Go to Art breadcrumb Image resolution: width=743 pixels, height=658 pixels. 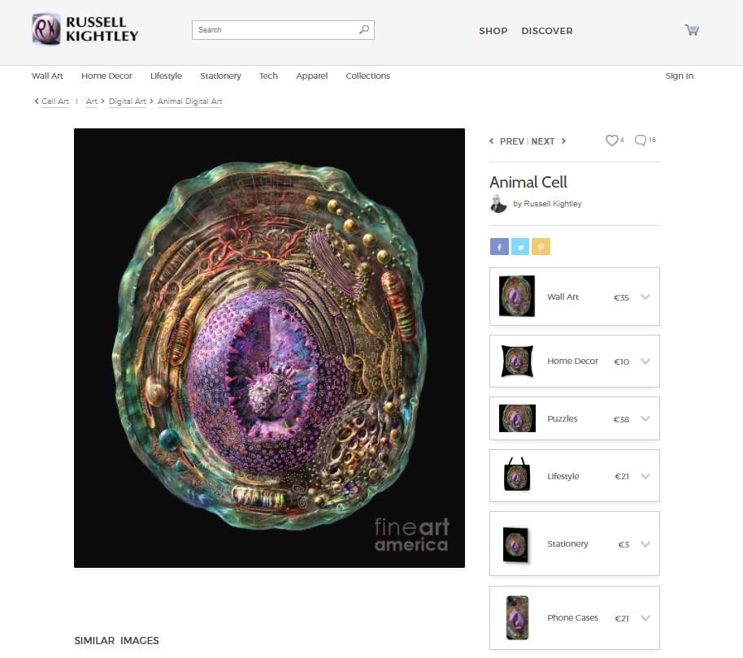coord(92,102)
